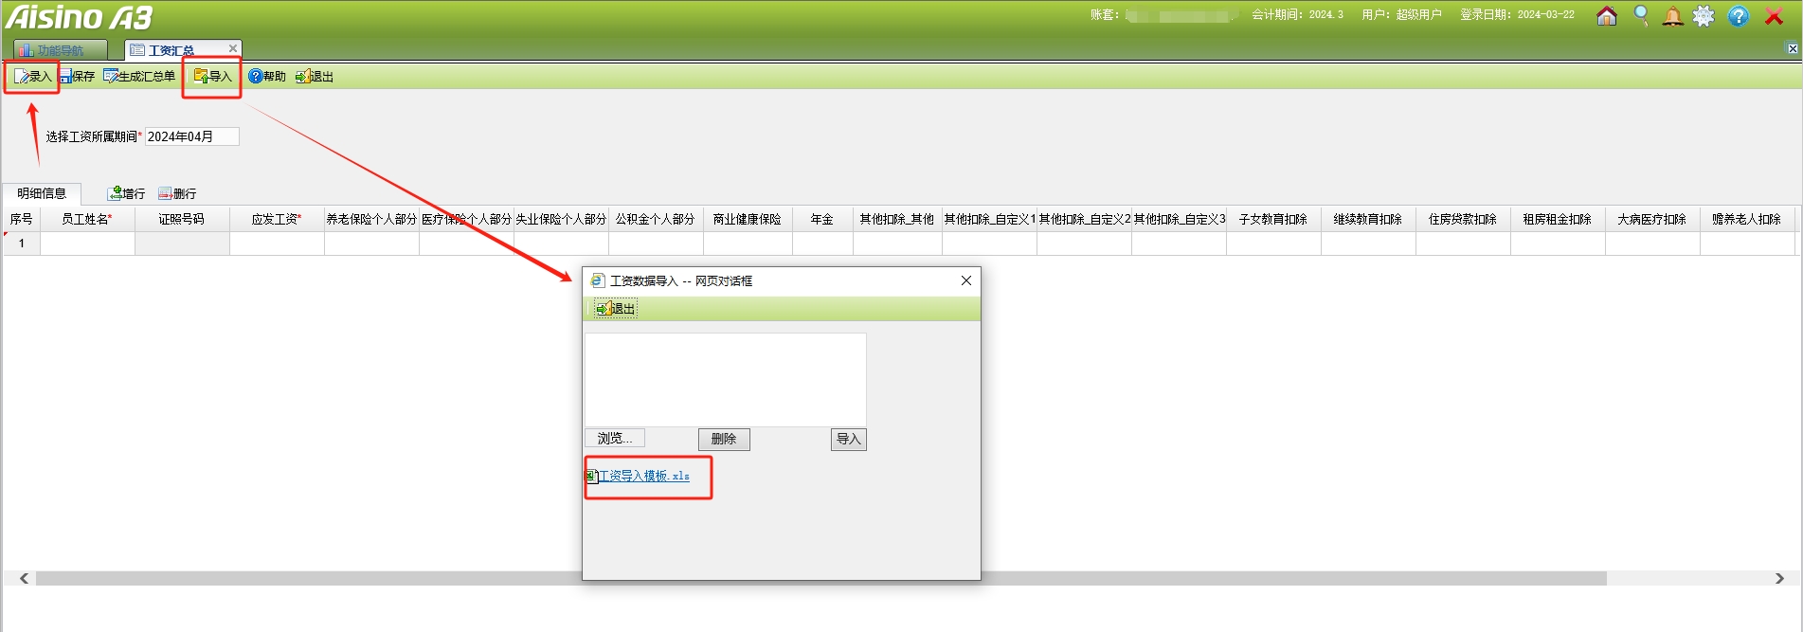1803x632 pixels.
Task: Click the 养老保险个人部分 column header
Action: [371, 219]
